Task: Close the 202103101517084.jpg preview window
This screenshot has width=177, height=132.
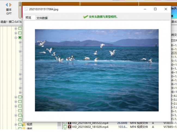Action: [x=166, y=9]
